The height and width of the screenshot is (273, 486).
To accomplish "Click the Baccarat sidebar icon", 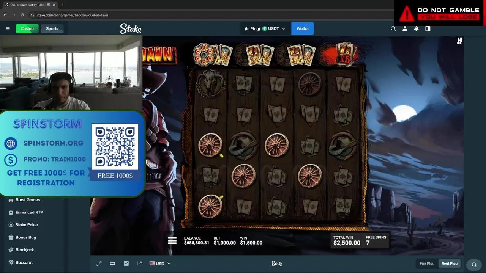I will [x=11, y=262].
